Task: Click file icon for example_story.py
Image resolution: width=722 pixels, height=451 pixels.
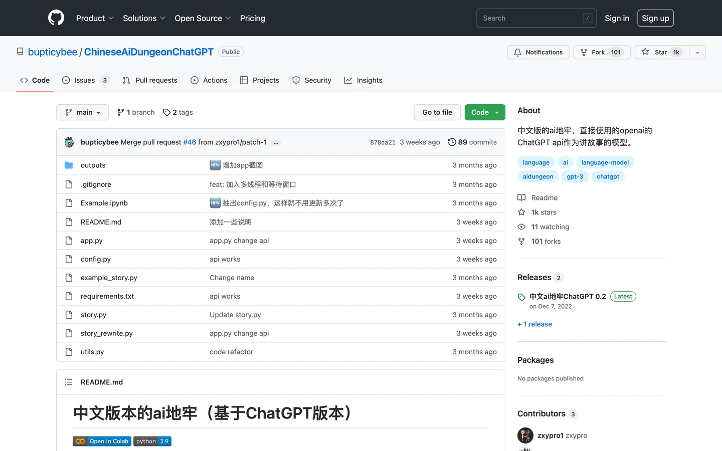Action: (x=69, y=278)
